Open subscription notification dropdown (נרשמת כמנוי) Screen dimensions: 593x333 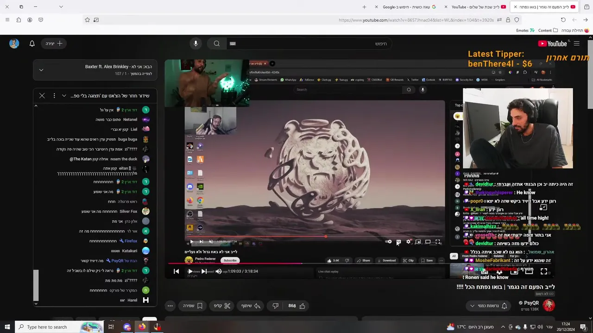click(x=488, y=306)
